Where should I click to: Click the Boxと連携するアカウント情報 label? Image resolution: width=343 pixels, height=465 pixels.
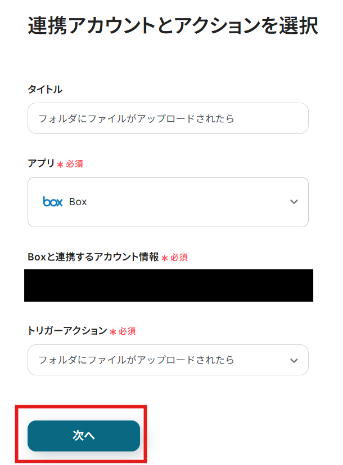tap(93, 257)
